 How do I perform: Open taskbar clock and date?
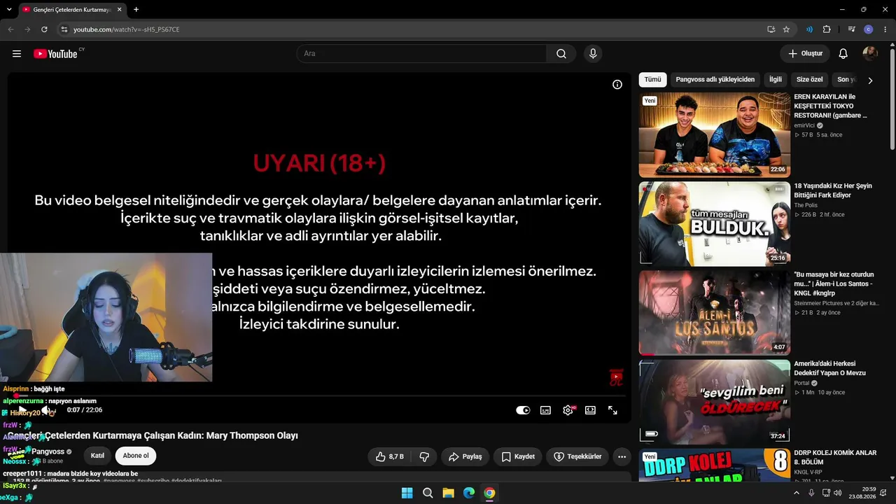[862, 493]
